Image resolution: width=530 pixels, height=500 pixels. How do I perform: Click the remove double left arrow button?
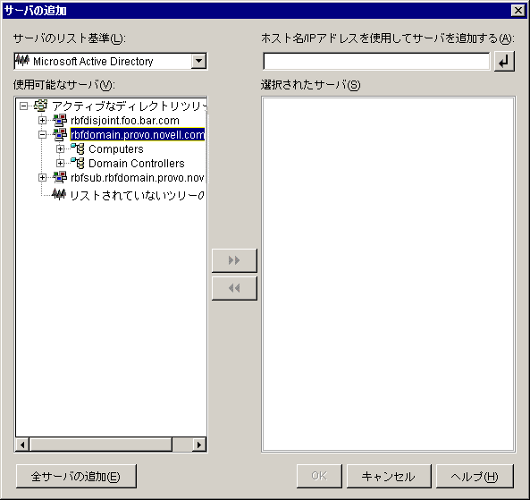pyautogui.click(x=234, y=288)
